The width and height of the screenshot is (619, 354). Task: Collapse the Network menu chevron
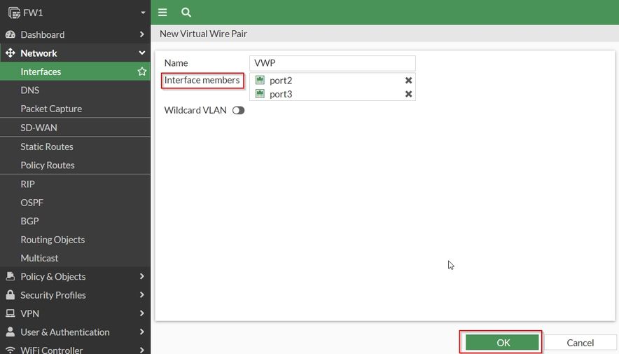point(142,53)
